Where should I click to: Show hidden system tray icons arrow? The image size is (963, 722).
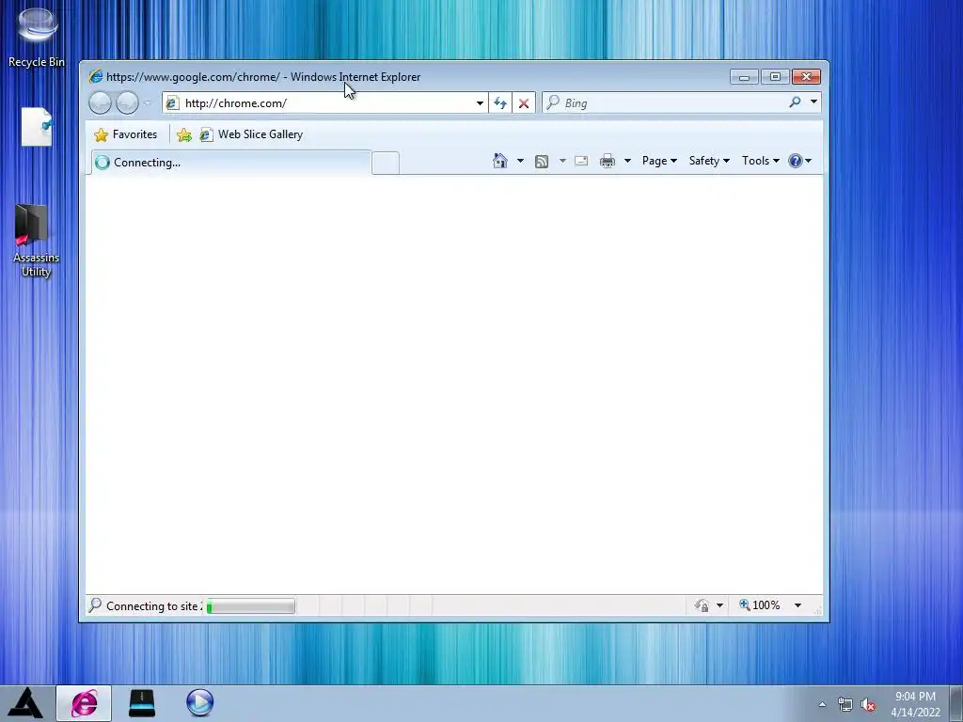[x=822, y=704]
